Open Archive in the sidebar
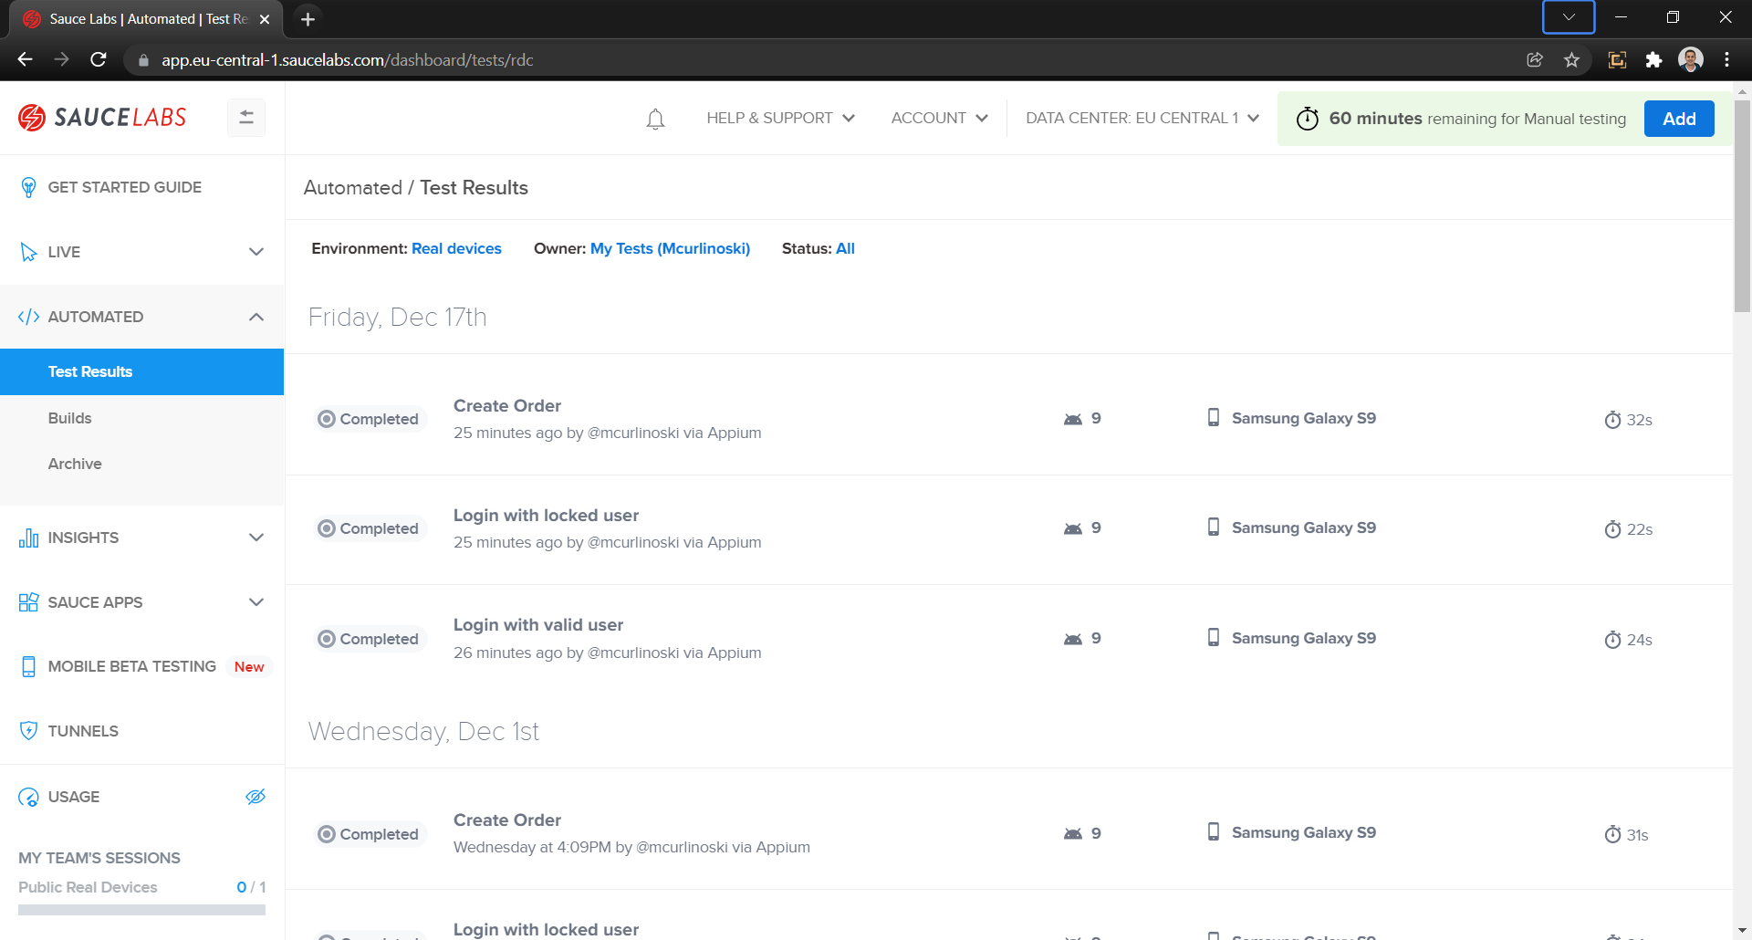Image resolution: width=1752 pixels, height=940 pixels. [x=75, y=464]
